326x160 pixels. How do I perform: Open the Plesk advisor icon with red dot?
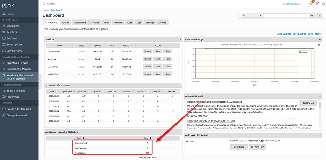[x=317, y=3]
